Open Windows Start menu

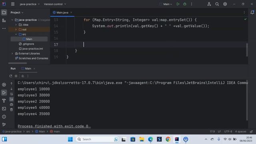pos(70,139)
